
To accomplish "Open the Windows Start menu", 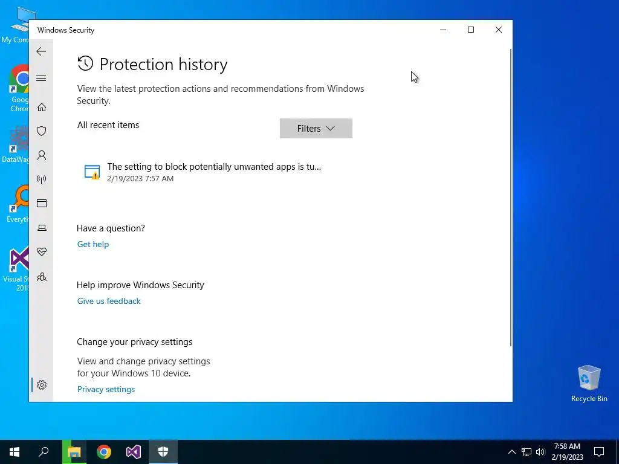I will tap(15, 452).
